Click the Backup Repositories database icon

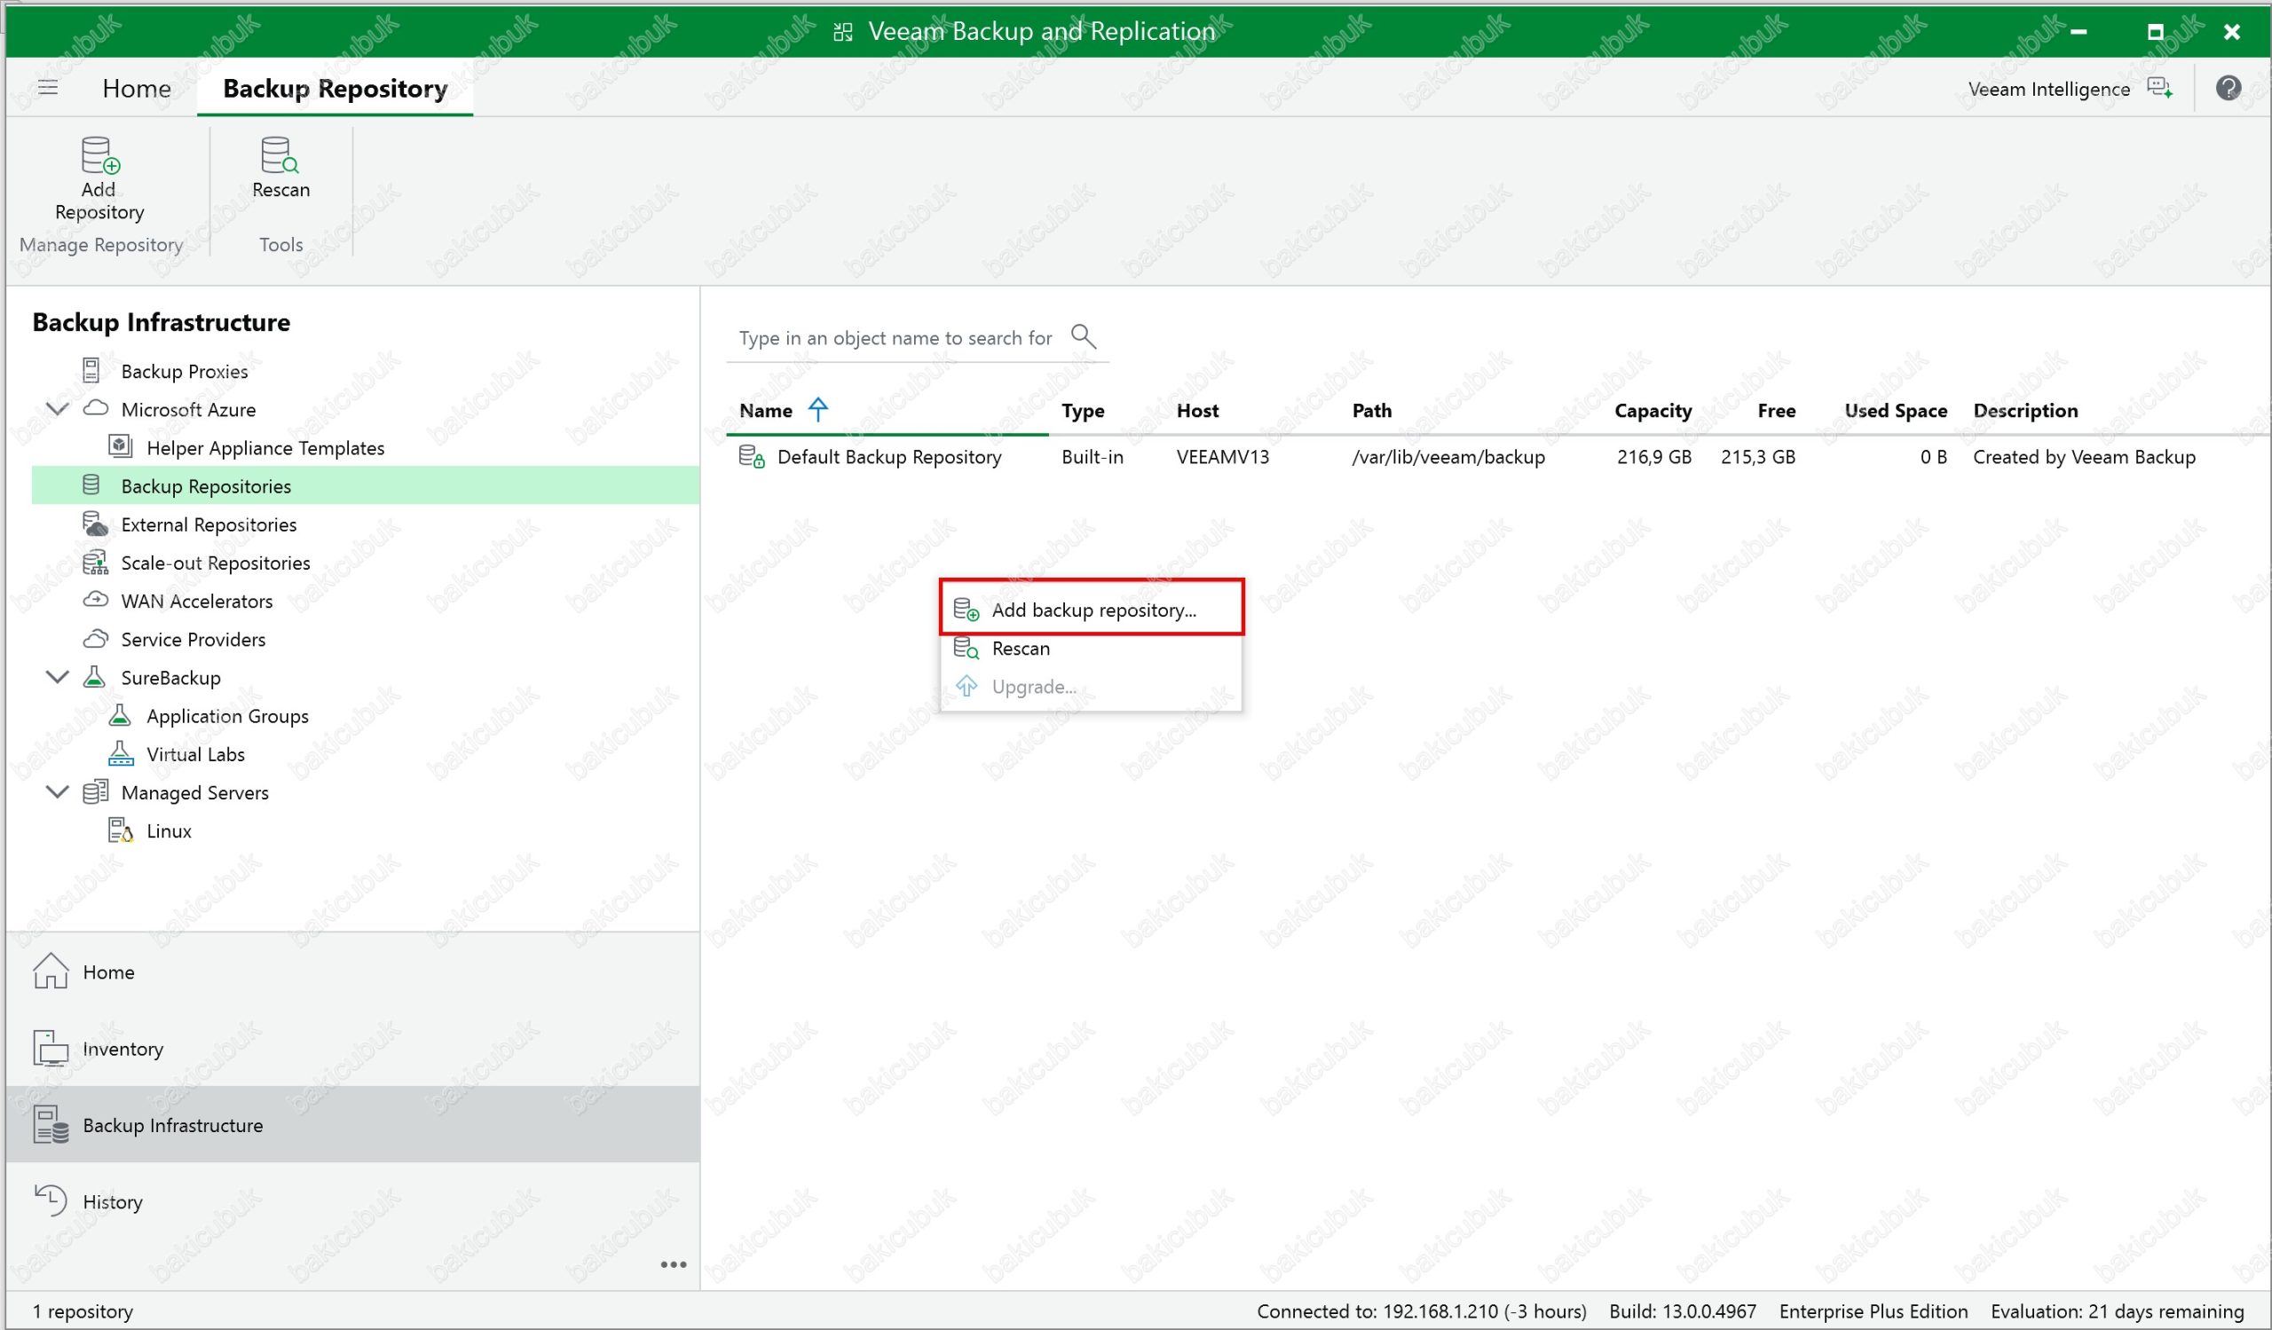tap(91, 484)
